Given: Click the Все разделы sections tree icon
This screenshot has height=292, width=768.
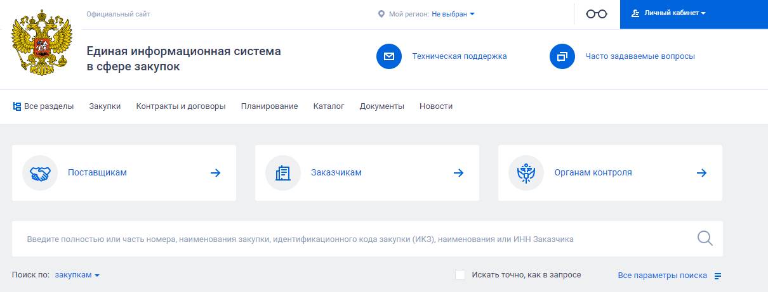Looking at the screenshot, I should click(x=17, y=106).
